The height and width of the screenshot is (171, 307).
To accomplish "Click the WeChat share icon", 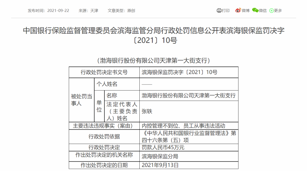I will [255, 10].
